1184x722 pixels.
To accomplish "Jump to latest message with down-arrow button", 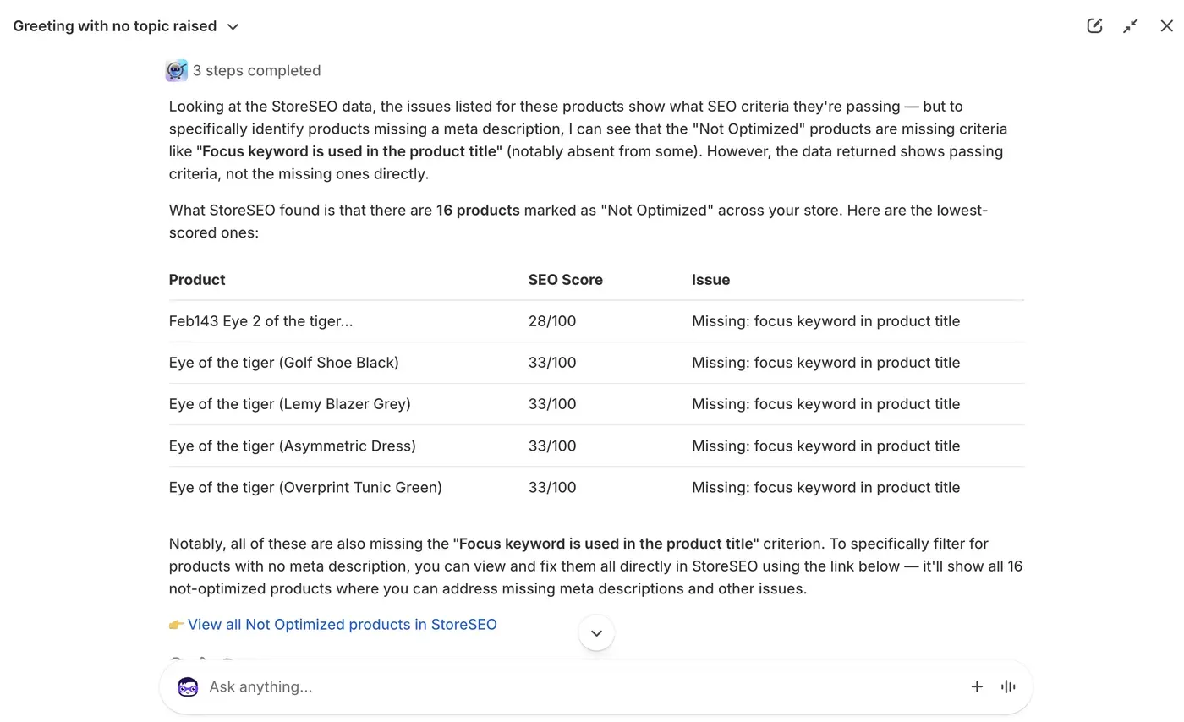I will pyautogui.click(x=596, y=633).
